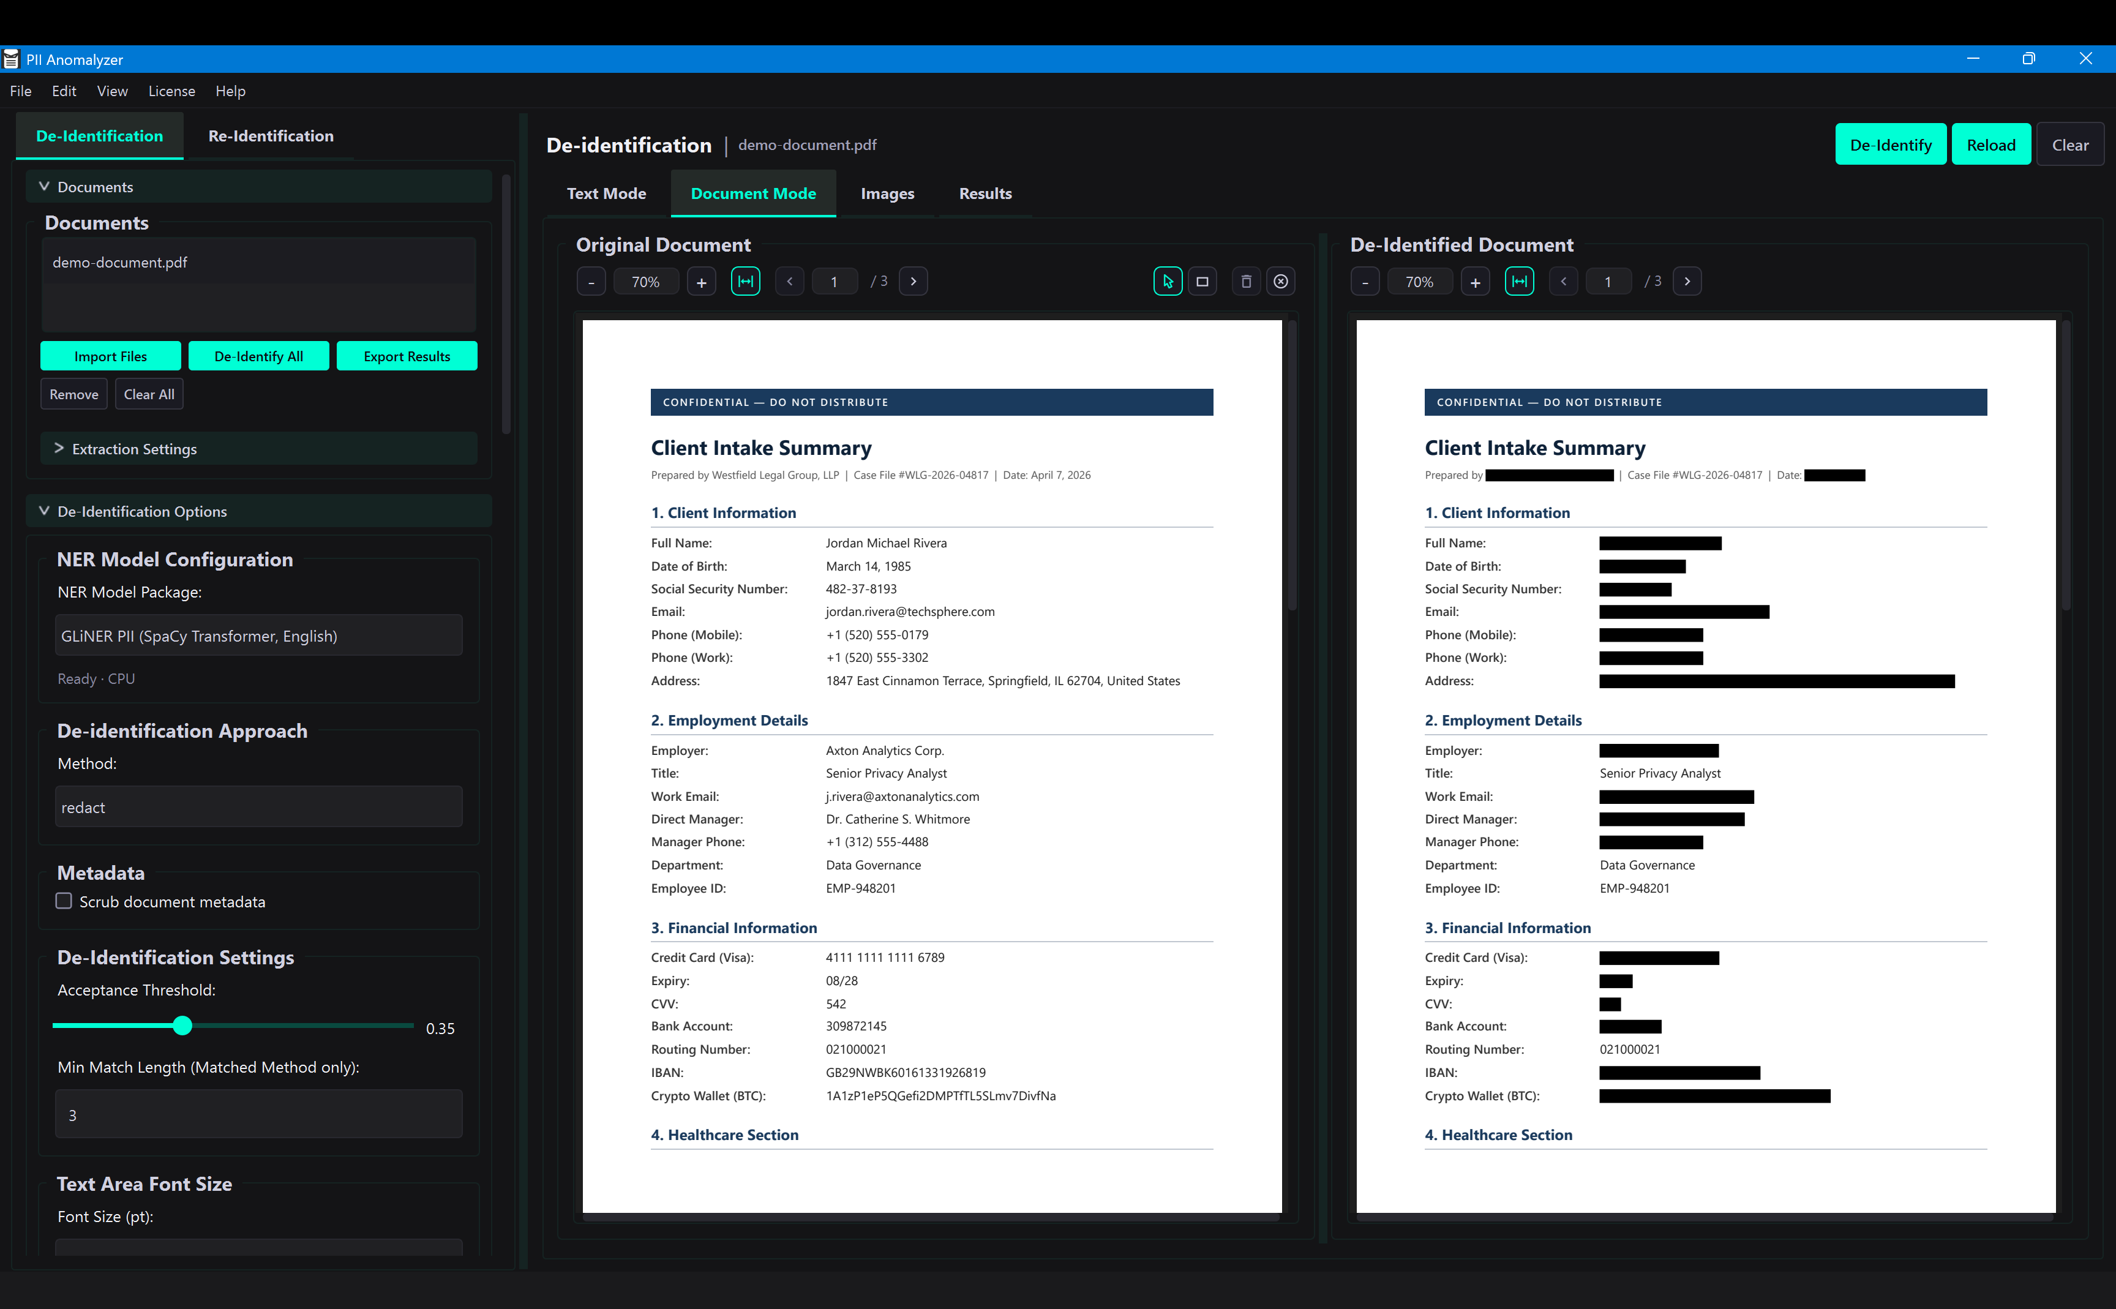The height and width of the screenshot is (1309, 2116).
Task: Expand the Extraction Settings section
Action: (x=135, y=448)
